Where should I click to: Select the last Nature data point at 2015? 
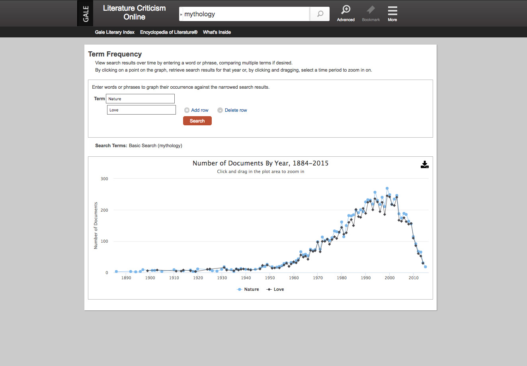coord(426,267)
